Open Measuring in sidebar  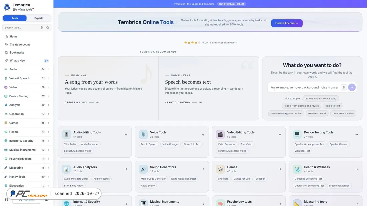27,168
